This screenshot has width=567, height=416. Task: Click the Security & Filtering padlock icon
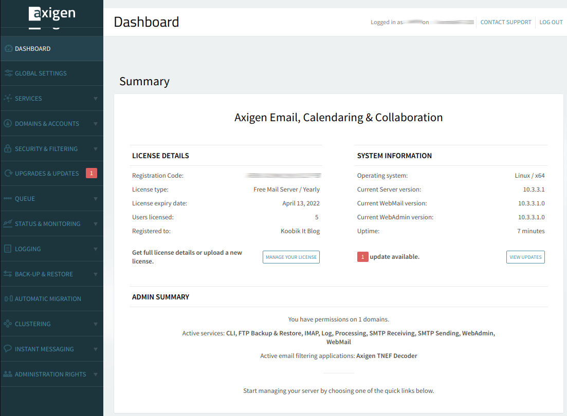[x=8, y=148]
